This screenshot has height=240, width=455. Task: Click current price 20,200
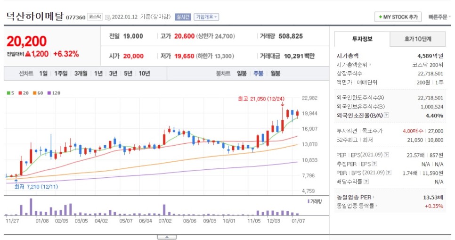(26, 41)
